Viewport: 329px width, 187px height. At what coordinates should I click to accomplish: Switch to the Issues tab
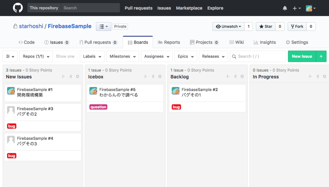coord(57,42)
